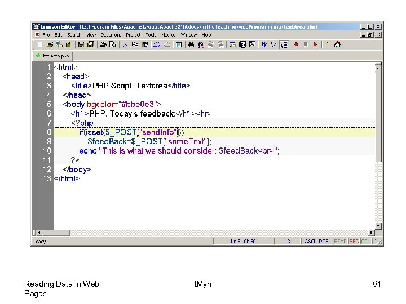This screenshot has width=406, height=304.
Task: Open the Help menu
Action: click(x=206, y=35)
